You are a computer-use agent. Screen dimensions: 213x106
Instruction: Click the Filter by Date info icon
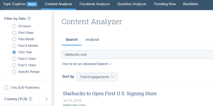pyautogui.click(x=29, y=19)
